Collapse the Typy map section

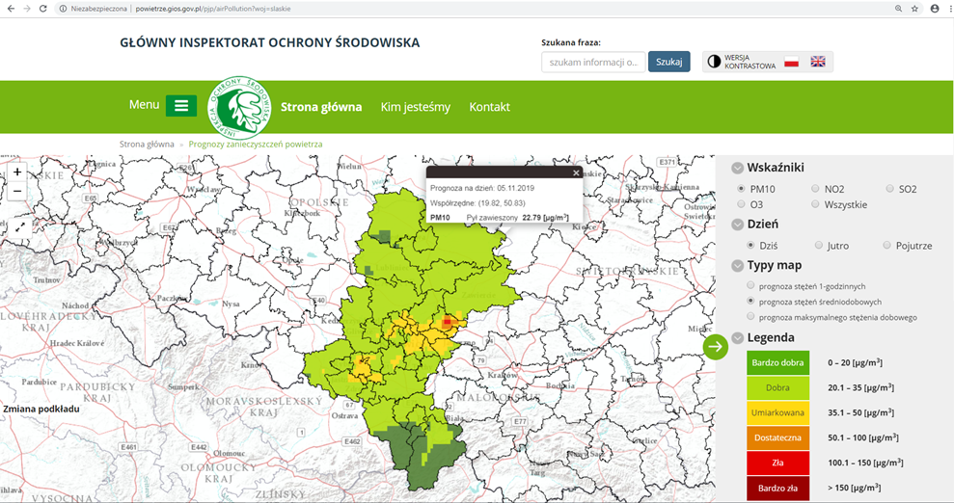tap(737, 266)
